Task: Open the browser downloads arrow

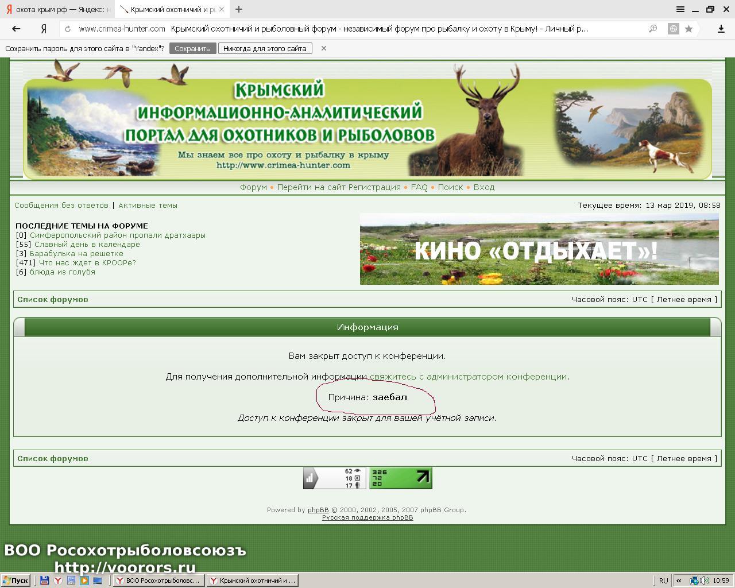Action: [721, 29]
